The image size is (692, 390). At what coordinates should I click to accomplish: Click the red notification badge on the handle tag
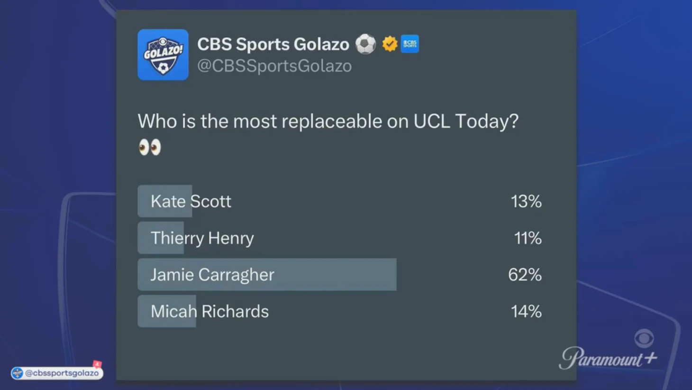click(x=97, y=364)
